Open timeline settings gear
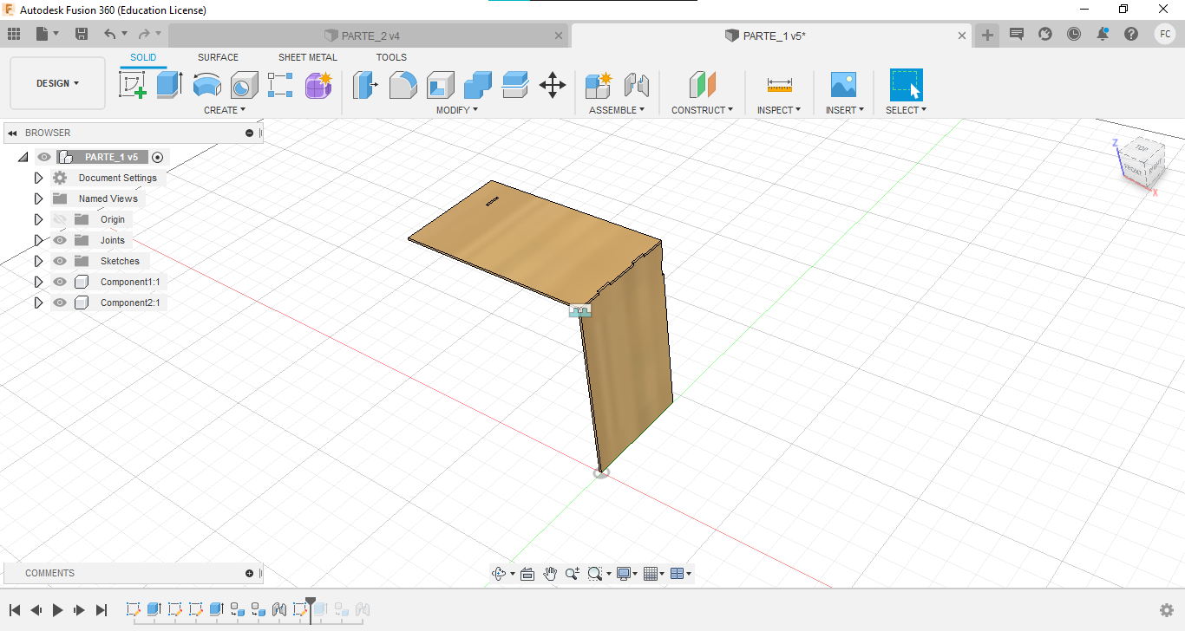Screen dimensions: 1185x631 pos(1167,610)
